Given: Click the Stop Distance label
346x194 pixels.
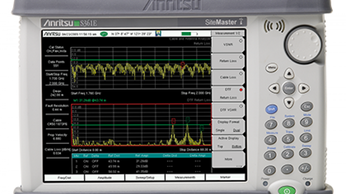Looking at the screenshot, I should 195,150.
